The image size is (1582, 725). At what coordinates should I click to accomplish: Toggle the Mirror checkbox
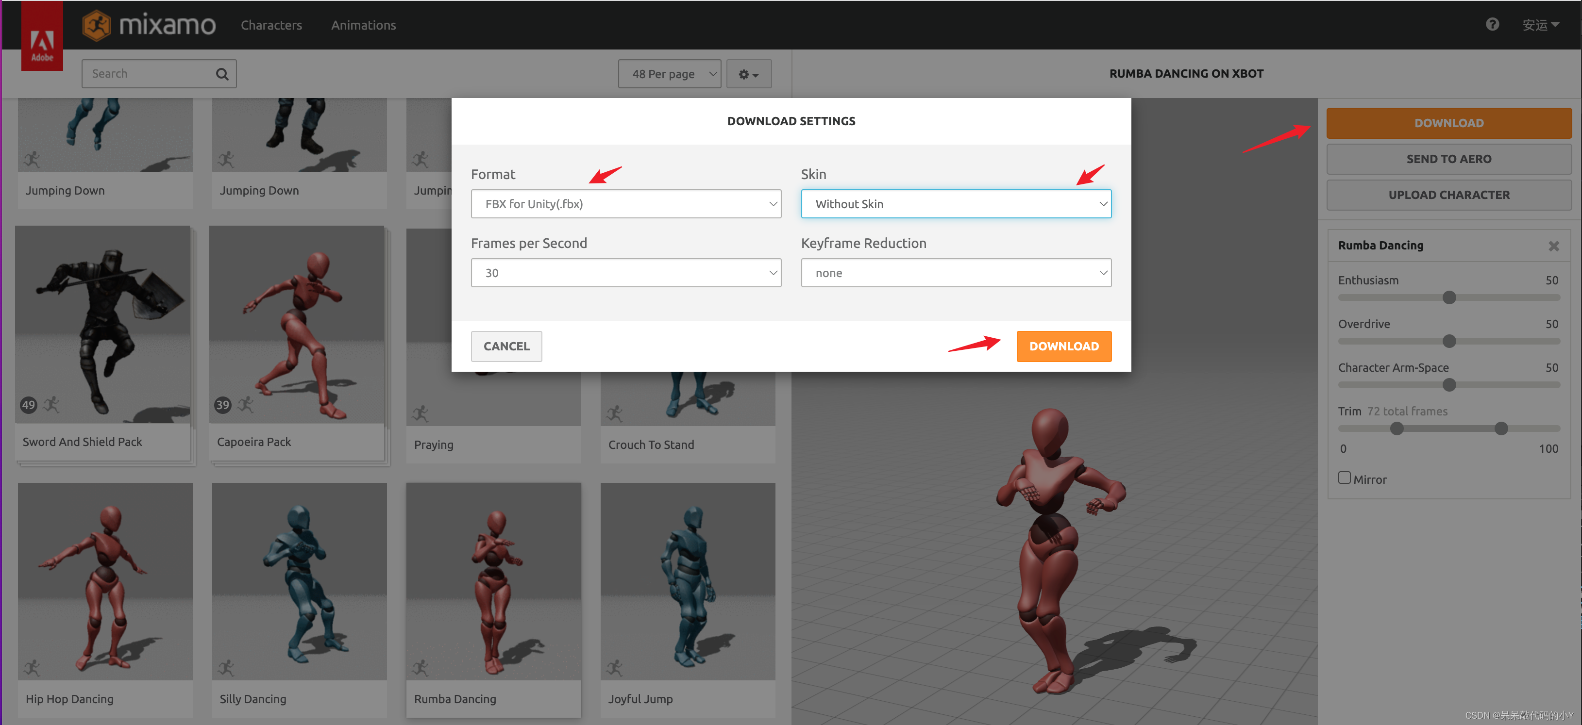point(1344,477)
